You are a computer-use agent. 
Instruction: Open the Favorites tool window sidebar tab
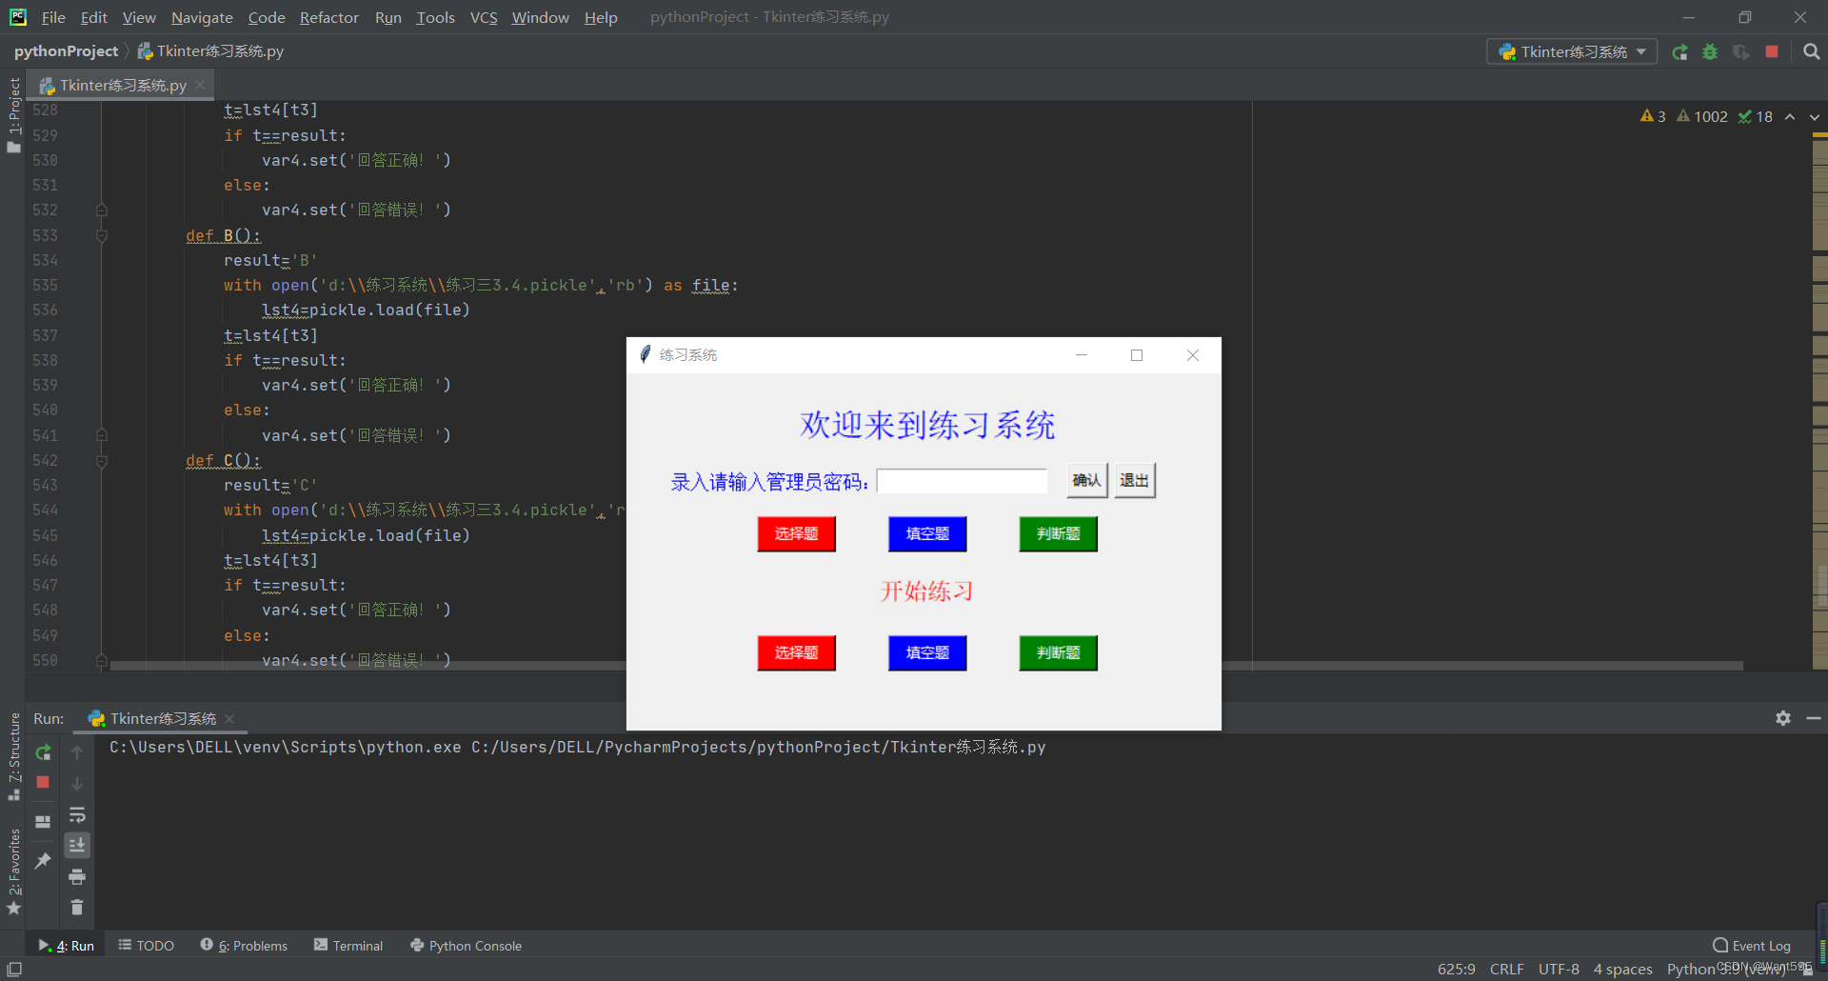tap(13, 871)
